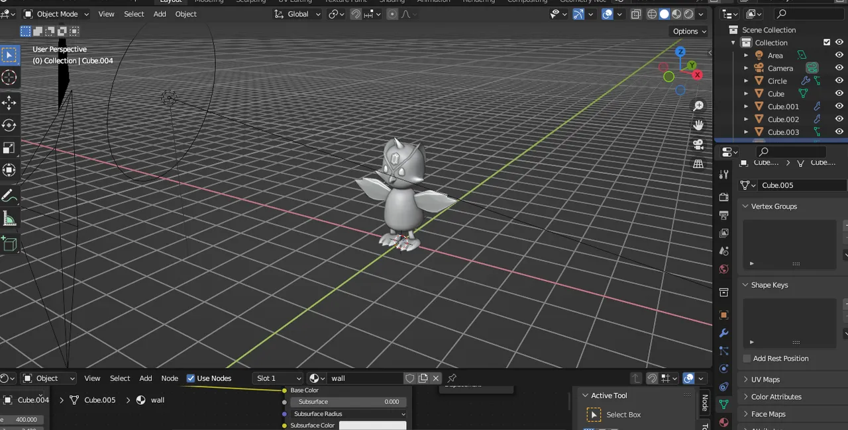Open the viewport Object menu

coord(185,14)
